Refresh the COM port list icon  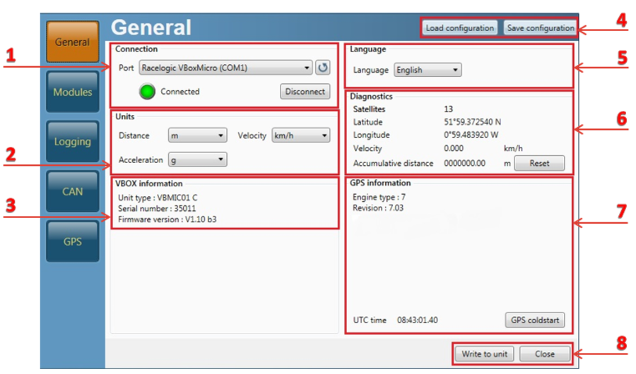[x=322, y=68]
